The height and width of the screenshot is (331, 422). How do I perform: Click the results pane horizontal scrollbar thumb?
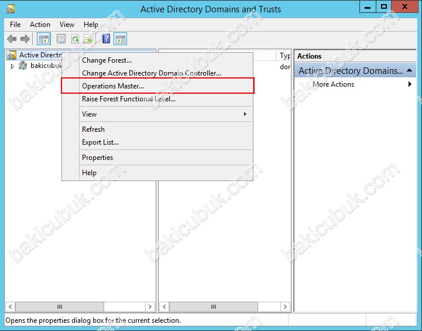click(x=214, y=306)
